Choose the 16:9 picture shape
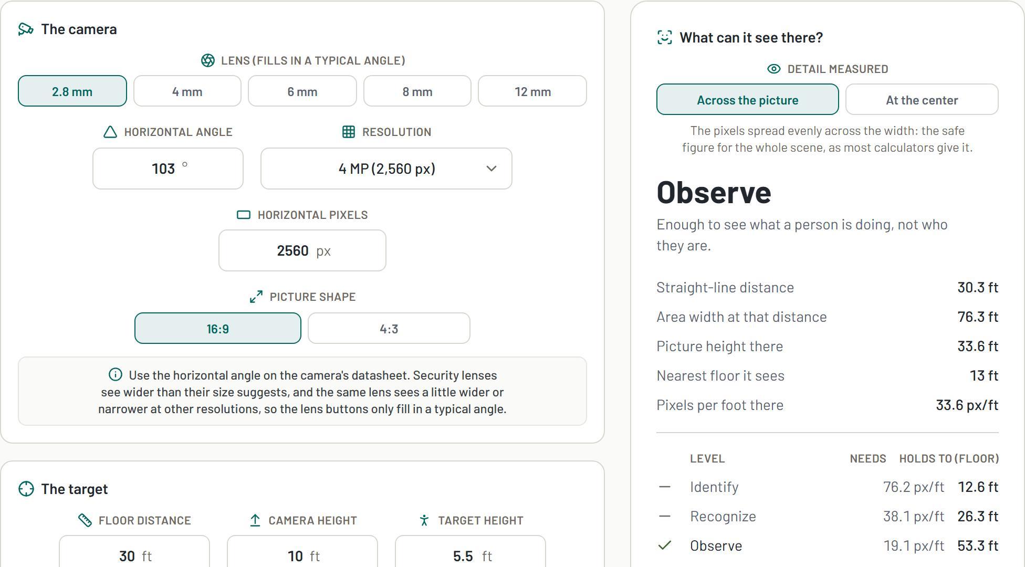The height and width of the screenshot is (567, 1025). coord(218,328)
